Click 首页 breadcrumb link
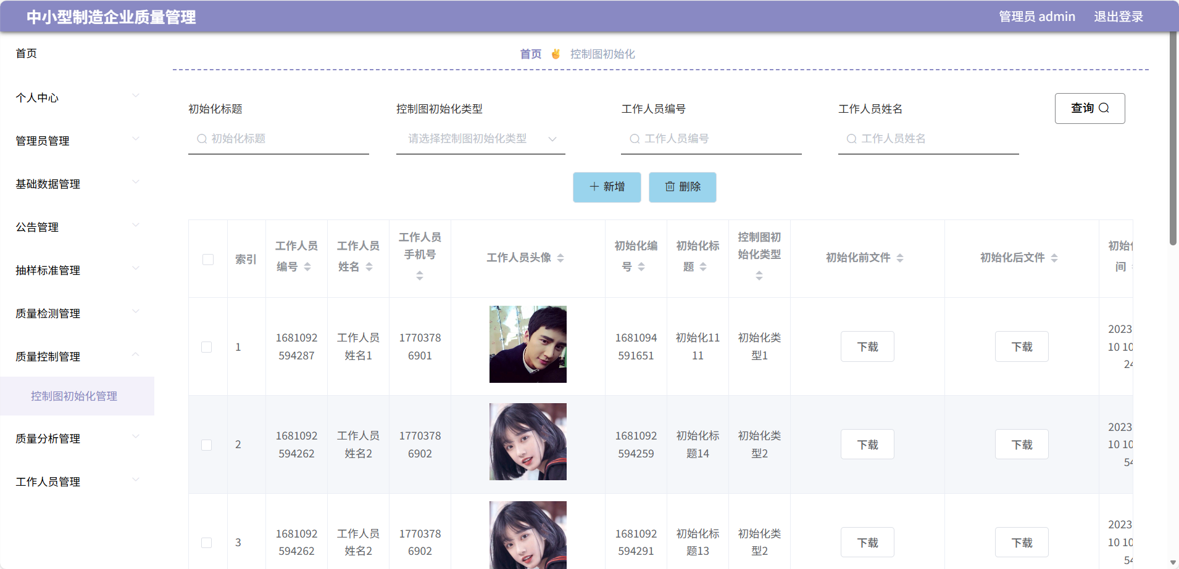The height and width of the screenshot is (569, 1179). pyautogui.click(x=531, y=54)
